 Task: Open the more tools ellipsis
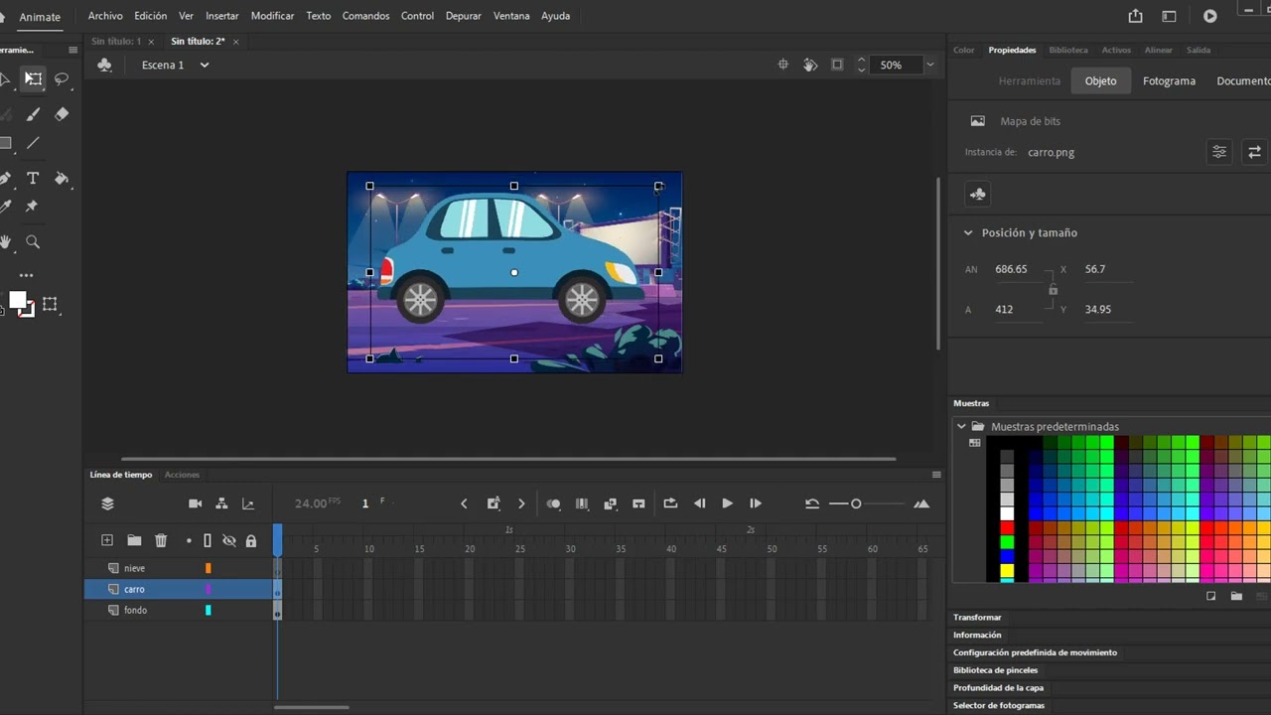(27, 275)
